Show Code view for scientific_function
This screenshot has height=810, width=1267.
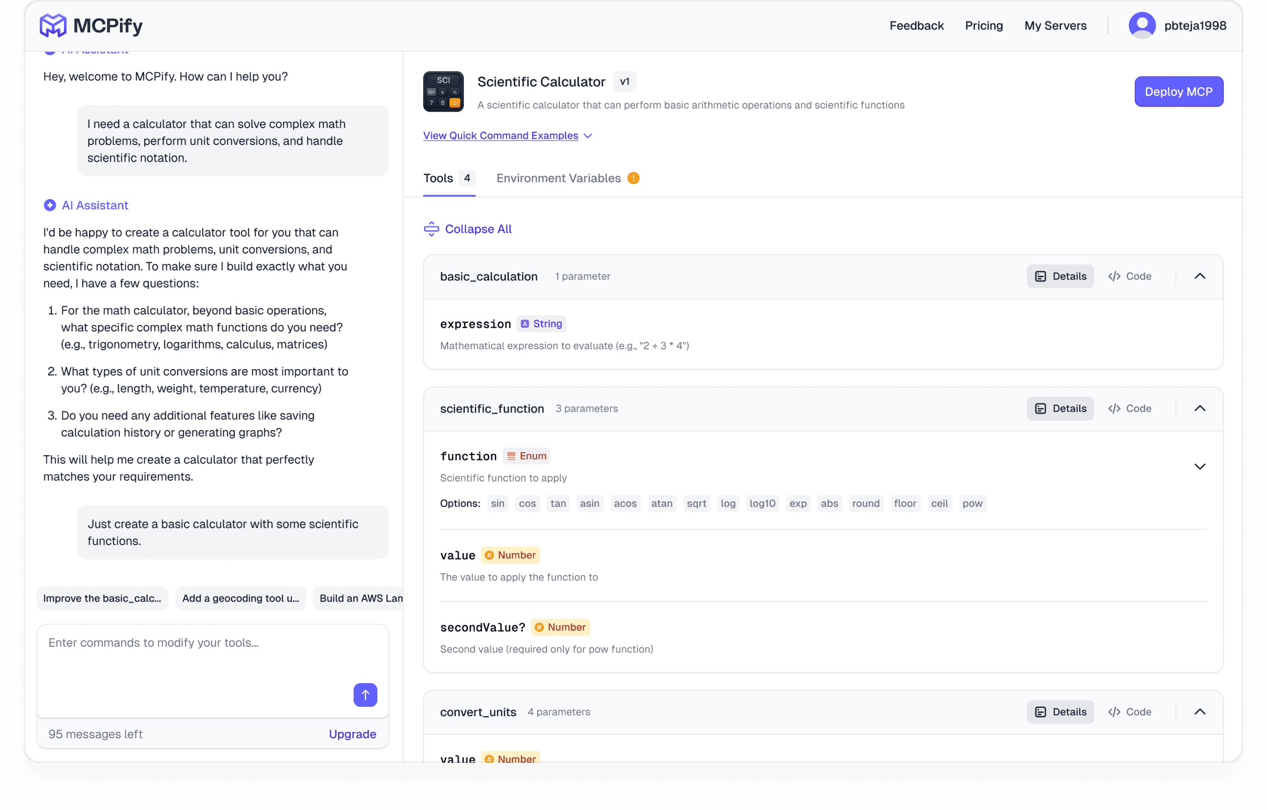point(1130,408)
